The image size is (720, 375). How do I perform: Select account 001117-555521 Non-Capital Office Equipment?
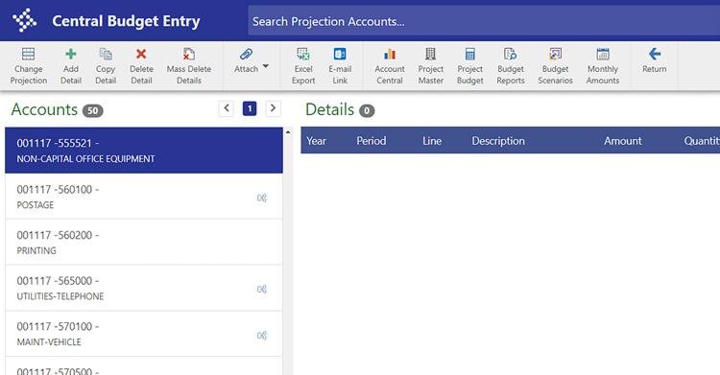pos(144,151)
